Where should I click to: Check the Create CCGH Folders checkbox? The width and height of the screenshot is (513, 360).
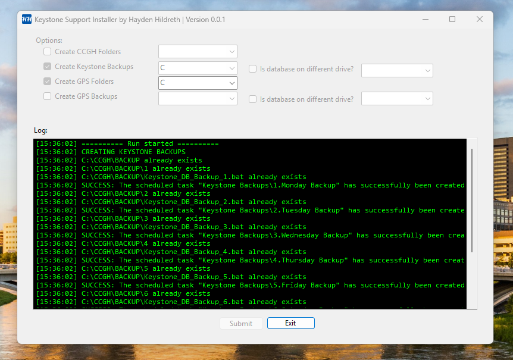[48, 52]
